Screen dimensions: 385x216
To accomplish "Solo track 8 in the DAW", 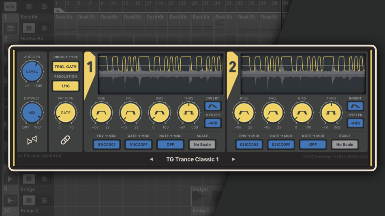I will point(44,179).
